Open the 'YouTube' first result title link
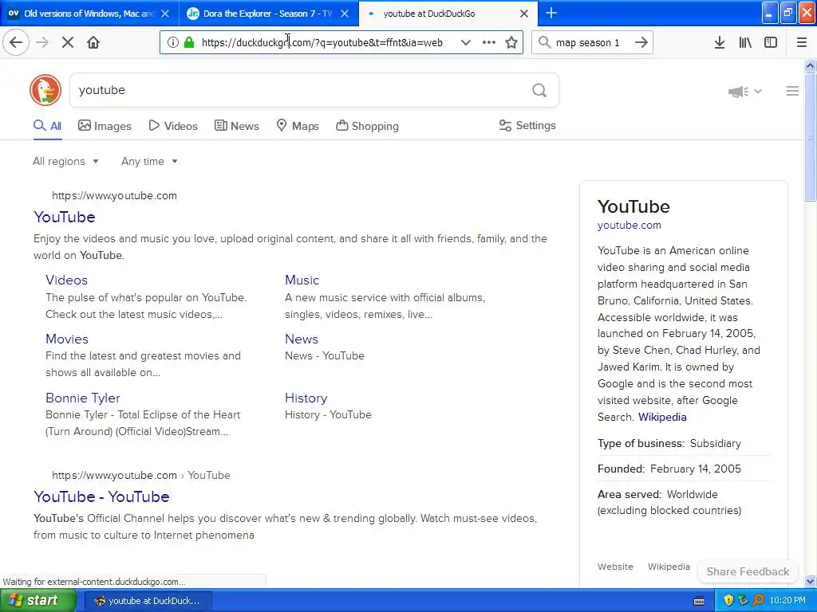 click(x=65, y=217)
